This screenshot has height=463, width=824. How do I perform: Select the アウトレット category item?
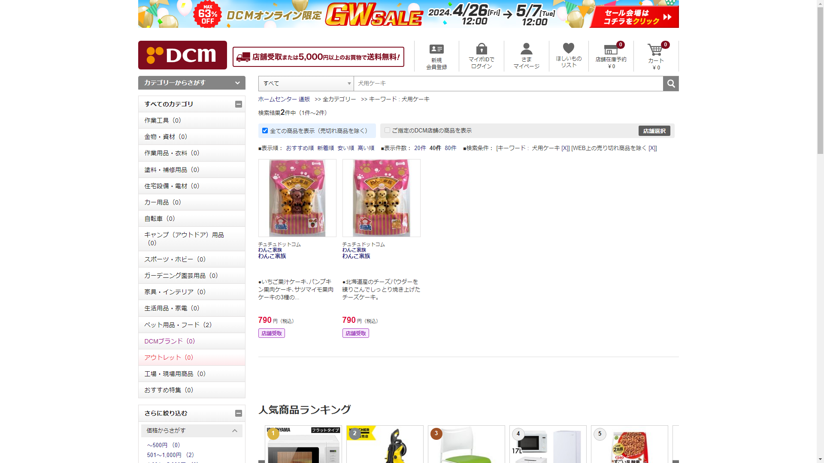[x=169, y=358]
